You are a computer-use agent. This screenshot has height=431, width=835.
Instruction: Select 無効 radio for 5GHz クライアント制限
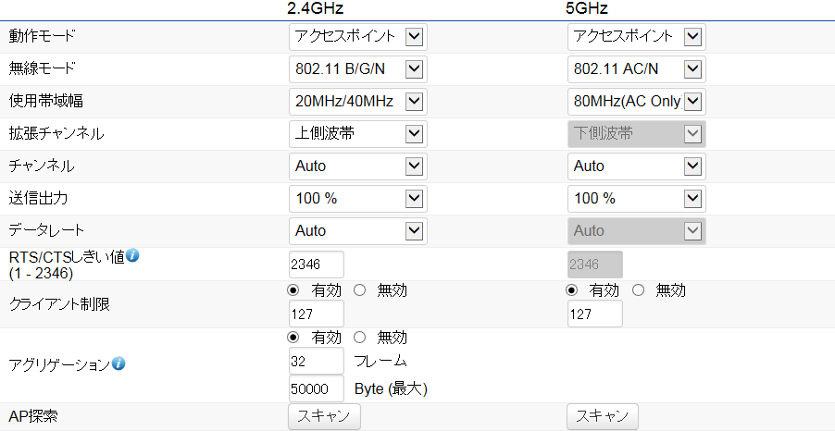[639, 290]
